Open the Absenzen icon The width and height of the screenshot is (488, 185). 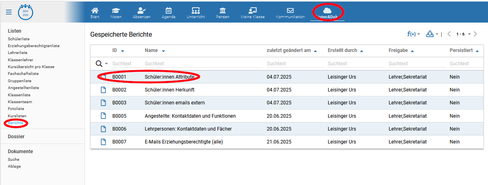(x=141, y=10)
